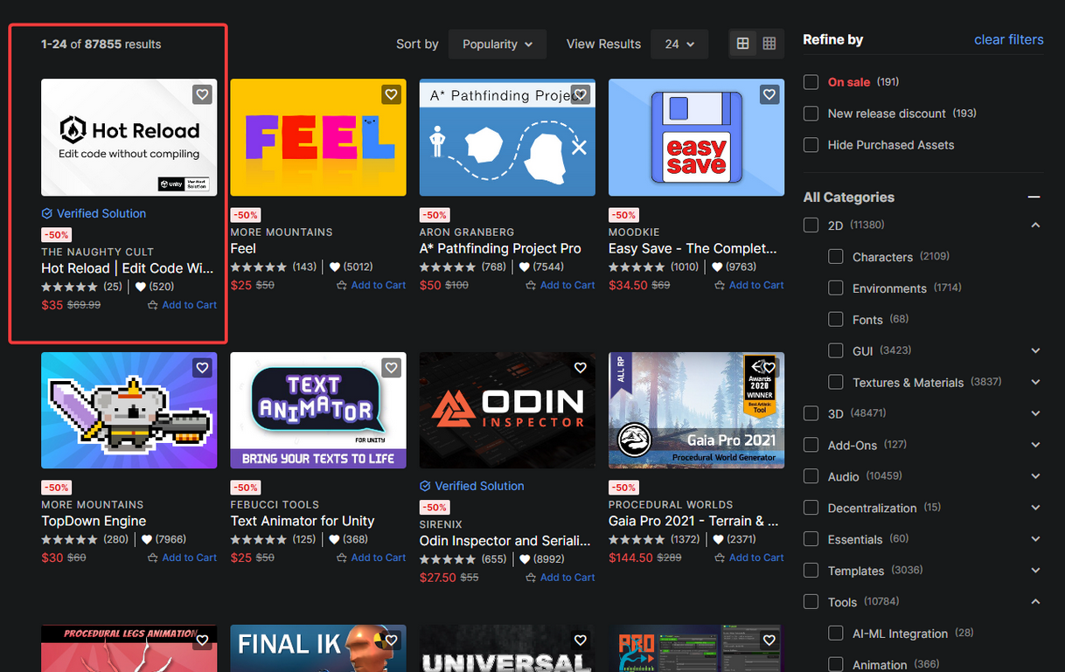Screen dimensions: 1065x672
Task: Check the AI-ML Integration checkbox
Action: [x=836, y=634]
